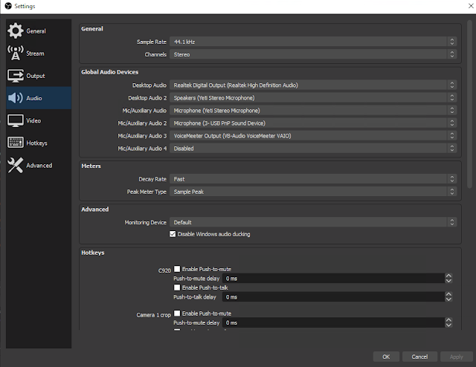Click the General gear icon in sidebar
This screenshot has width=476, height=367.
point(15,30)
